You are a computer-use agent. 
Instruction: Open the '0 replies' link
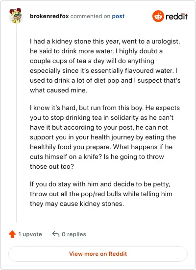click(74, 234)
